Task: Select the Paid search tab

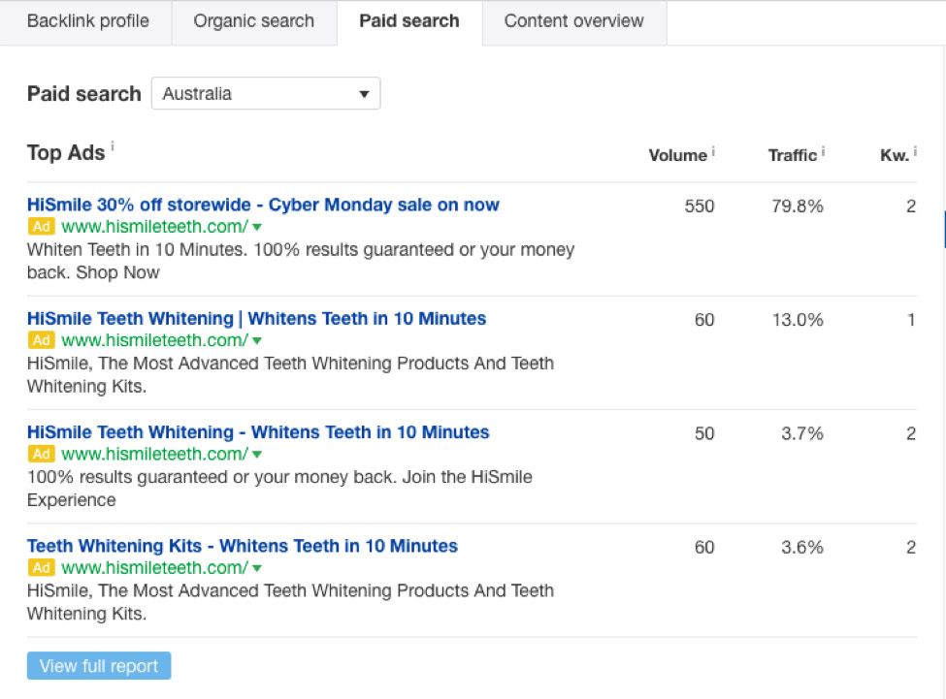Action: pos(409,21)
